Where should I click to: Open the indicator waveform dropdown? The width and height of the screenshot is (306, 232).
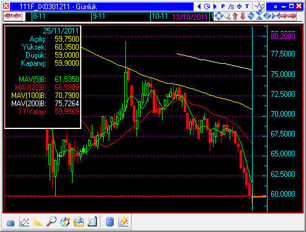[259, 7]
